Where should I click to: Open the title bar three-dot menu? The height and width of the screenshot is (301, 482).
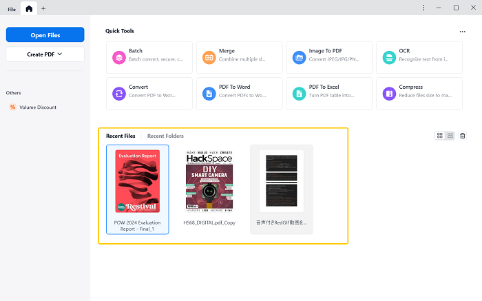(423, 8)
